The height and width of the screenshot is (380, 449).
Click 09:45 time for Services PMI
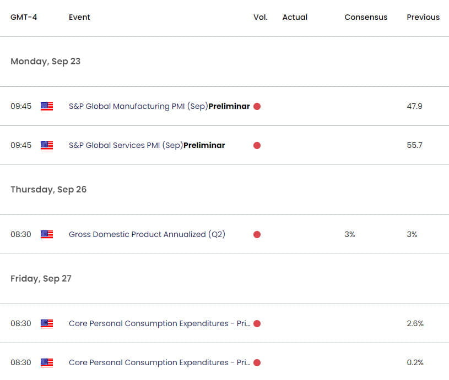(x=21, y=145)
